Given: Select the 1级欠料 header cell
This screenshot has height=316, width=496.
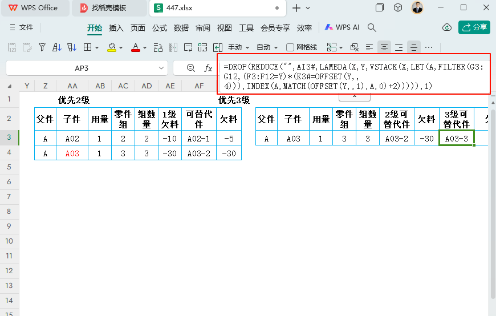Looking at the screenshot, I should pos(170,119).
